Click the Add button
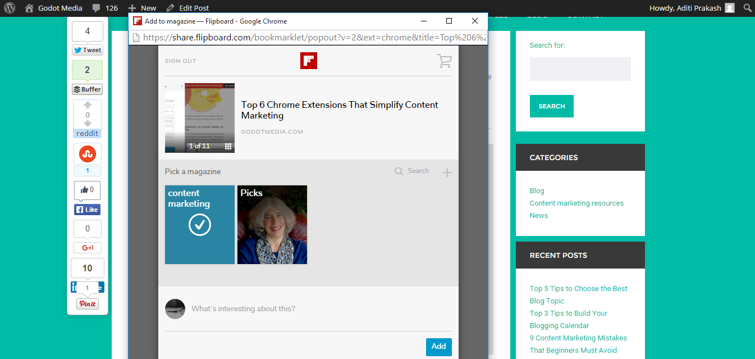 (x=439, y=347)
